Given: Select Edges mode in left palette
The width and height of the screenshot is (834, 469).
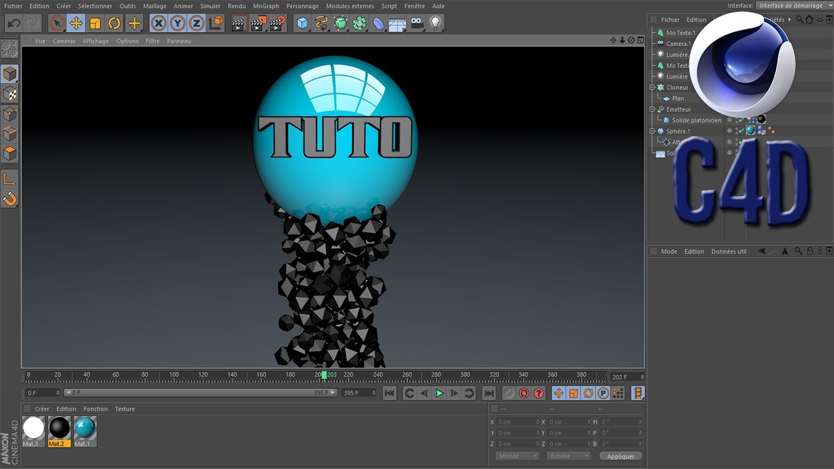Looking at the screenshot, I should [10, 134].
